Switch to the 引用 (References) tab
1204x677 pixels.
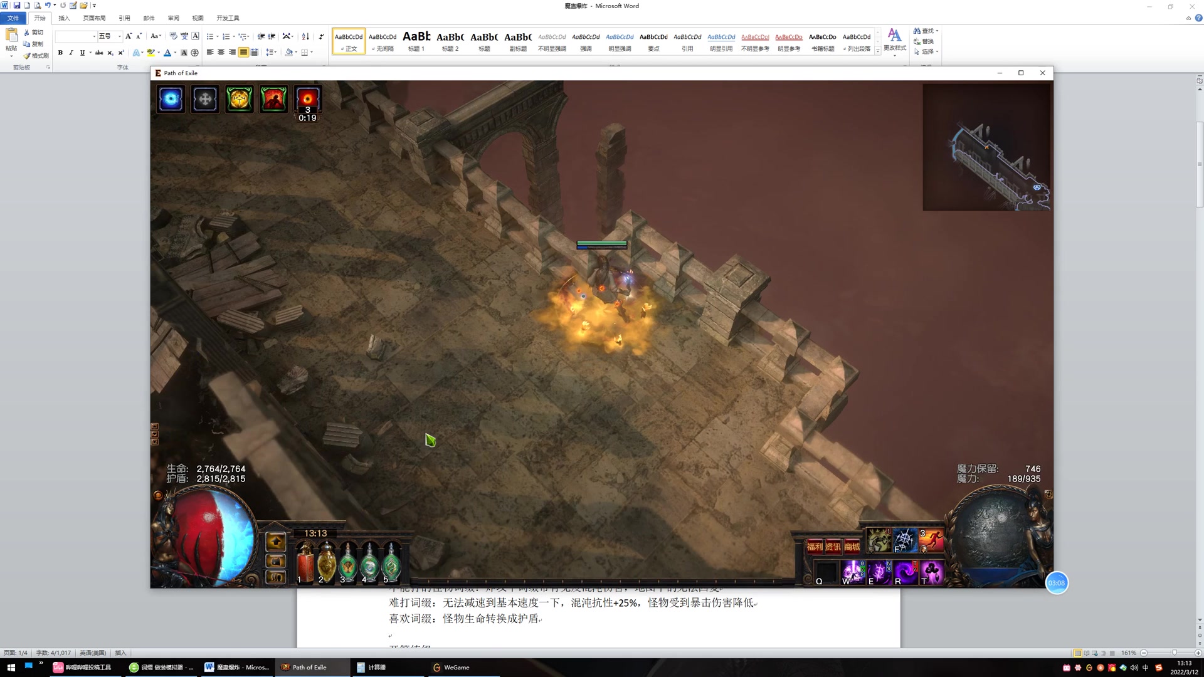[x=124, y=18]
